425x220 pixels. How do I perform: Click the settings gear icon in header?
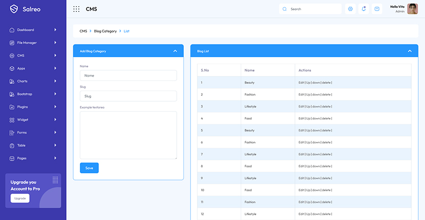tap(350, 9)
